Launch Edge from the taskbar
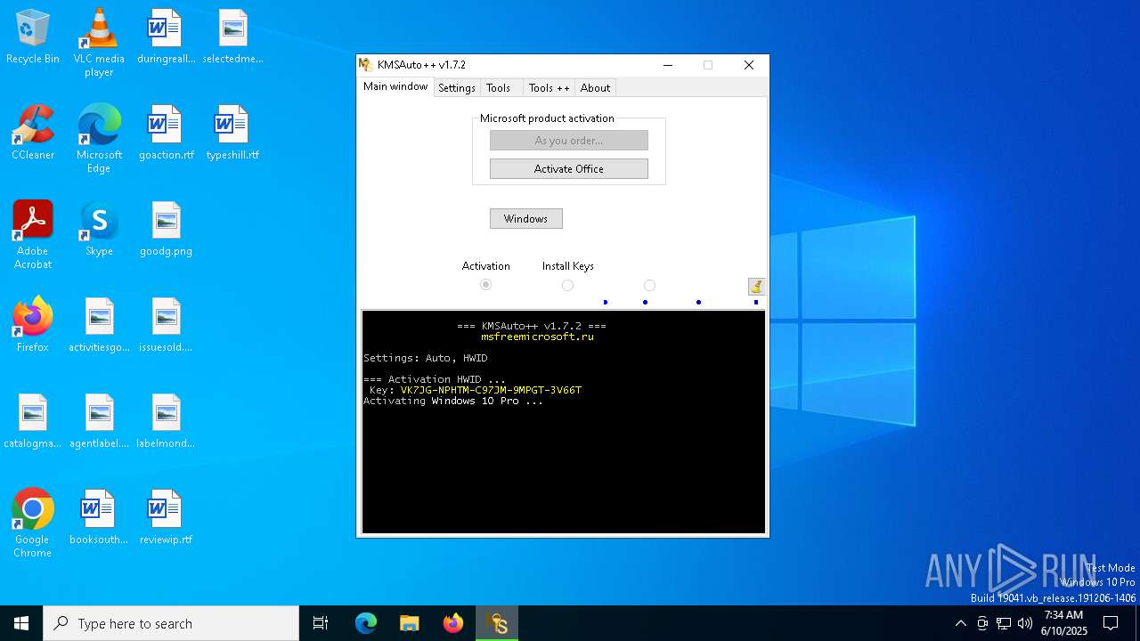 click(366, 623)
